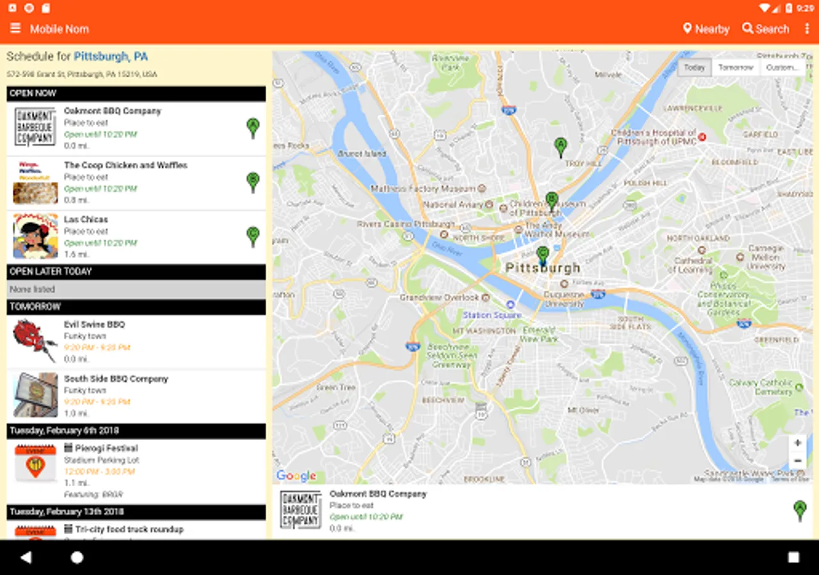Tap the Google logo on the map
The height and width of the screenshot is (575, 819).
pos(296,475)
